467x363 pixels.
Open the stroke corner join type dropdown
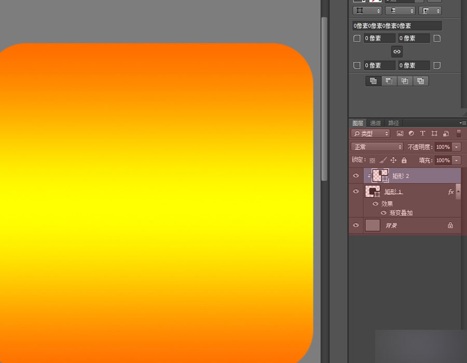[x=430, y=11]
